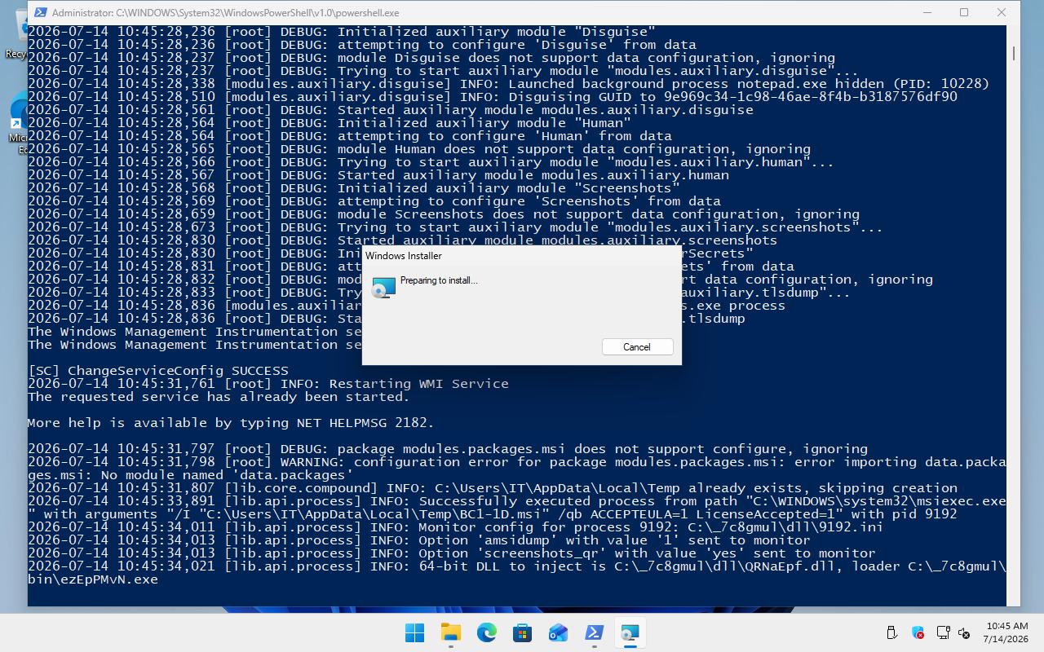Click the 'Preparing to install...' message
The width and height of the screenshot is (1044, 652).
(439, 280)
